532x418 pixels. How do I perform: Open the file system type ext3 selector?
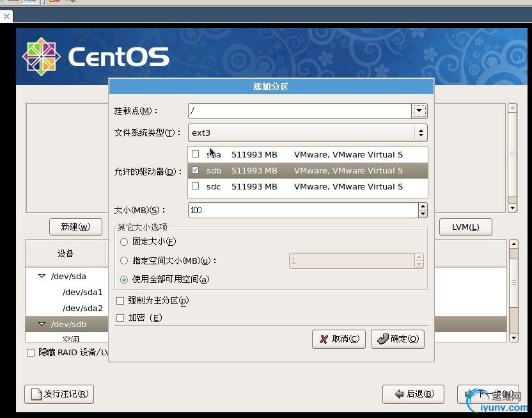click(308, 133)
